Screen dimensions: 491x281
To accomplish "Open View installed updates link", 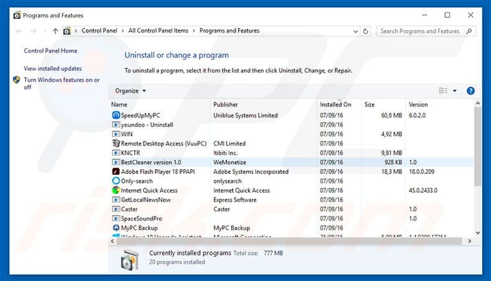I will pyautogui.click(x=53, y=68).
